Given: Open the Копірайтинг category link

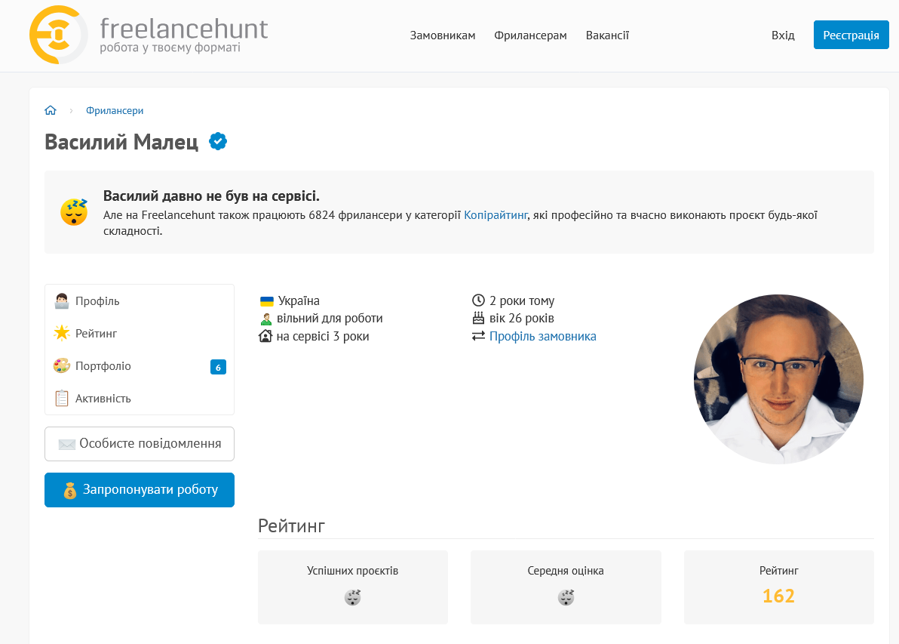Looking at the screenshot, I should pyautogui.click(x=496, y=215).
